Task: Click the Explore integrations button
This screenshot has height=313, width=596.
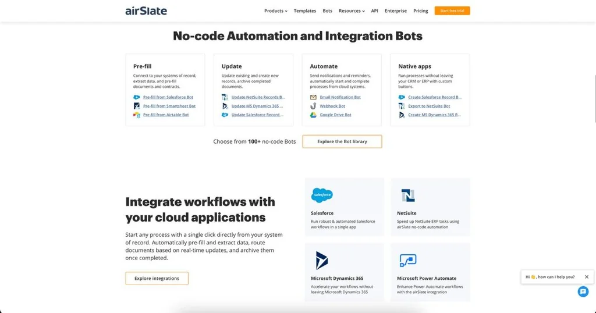Action: pos(157,278)
